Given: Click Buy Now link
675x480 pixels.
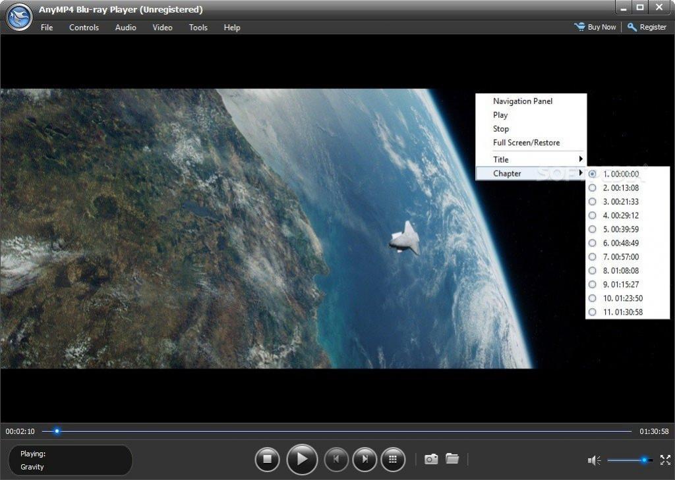Looking at the screenshot, I should [x=595, y=26].
